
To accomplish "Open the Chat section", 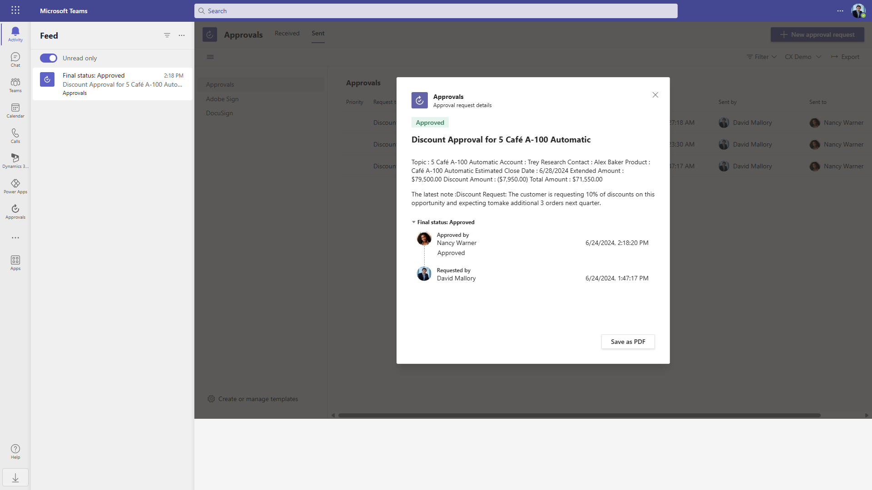I will 15,59.
